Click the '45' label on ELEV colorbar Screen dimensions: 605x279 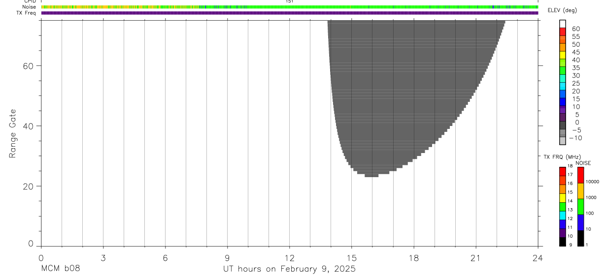click(x=576, y=52)
